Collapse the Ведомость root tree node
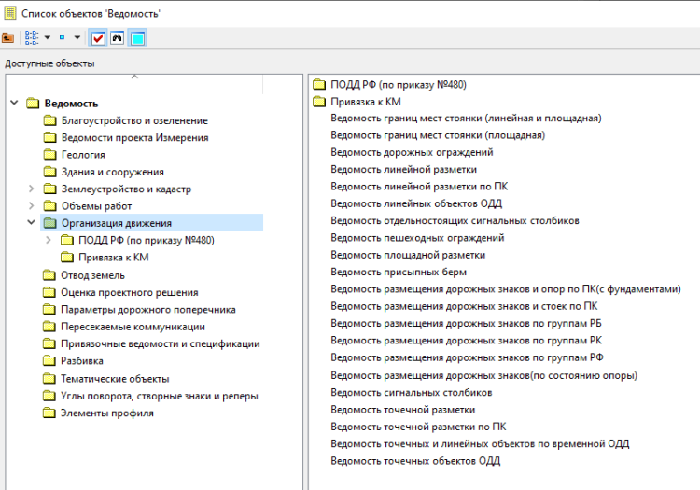 [x=14, y=104]
